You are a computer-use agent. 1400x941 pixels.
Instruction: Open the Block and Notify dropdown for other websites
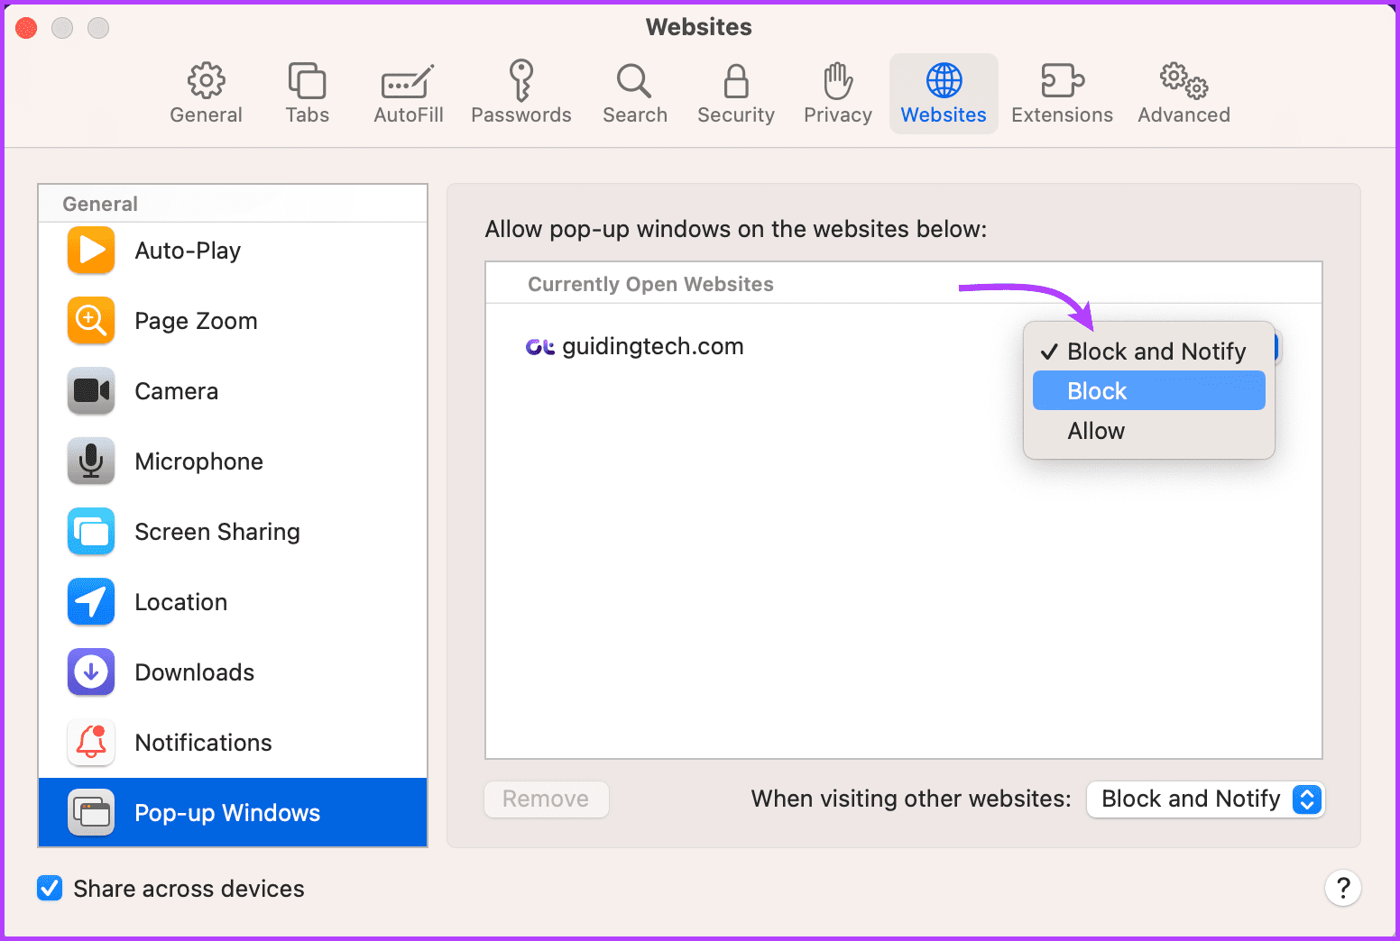[x=1205, y=799]
